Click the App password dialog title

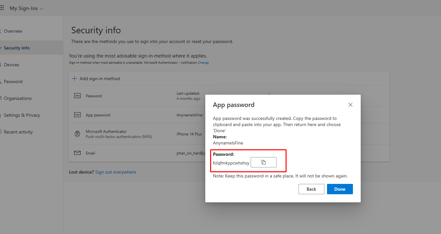coord(233,105)
